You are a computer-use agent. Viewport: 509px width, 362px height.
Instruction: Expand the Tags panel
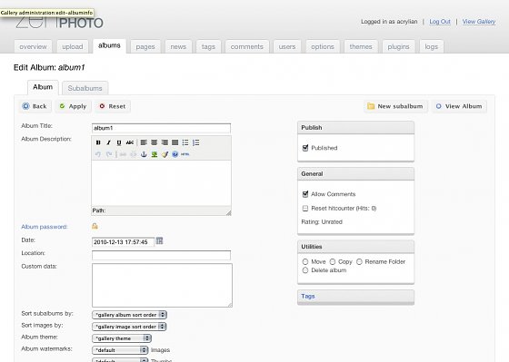(355, 297)
